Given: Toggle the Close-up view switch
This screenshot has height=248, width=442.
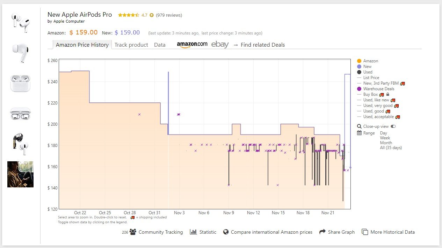Looking at the screenshot, I should (393, 126).
